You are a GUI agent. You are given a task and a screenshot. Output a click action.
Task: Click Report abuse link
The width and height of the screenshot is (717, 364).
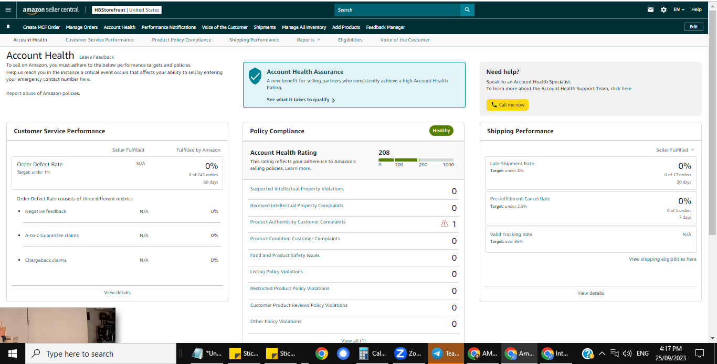pos(21,93)
